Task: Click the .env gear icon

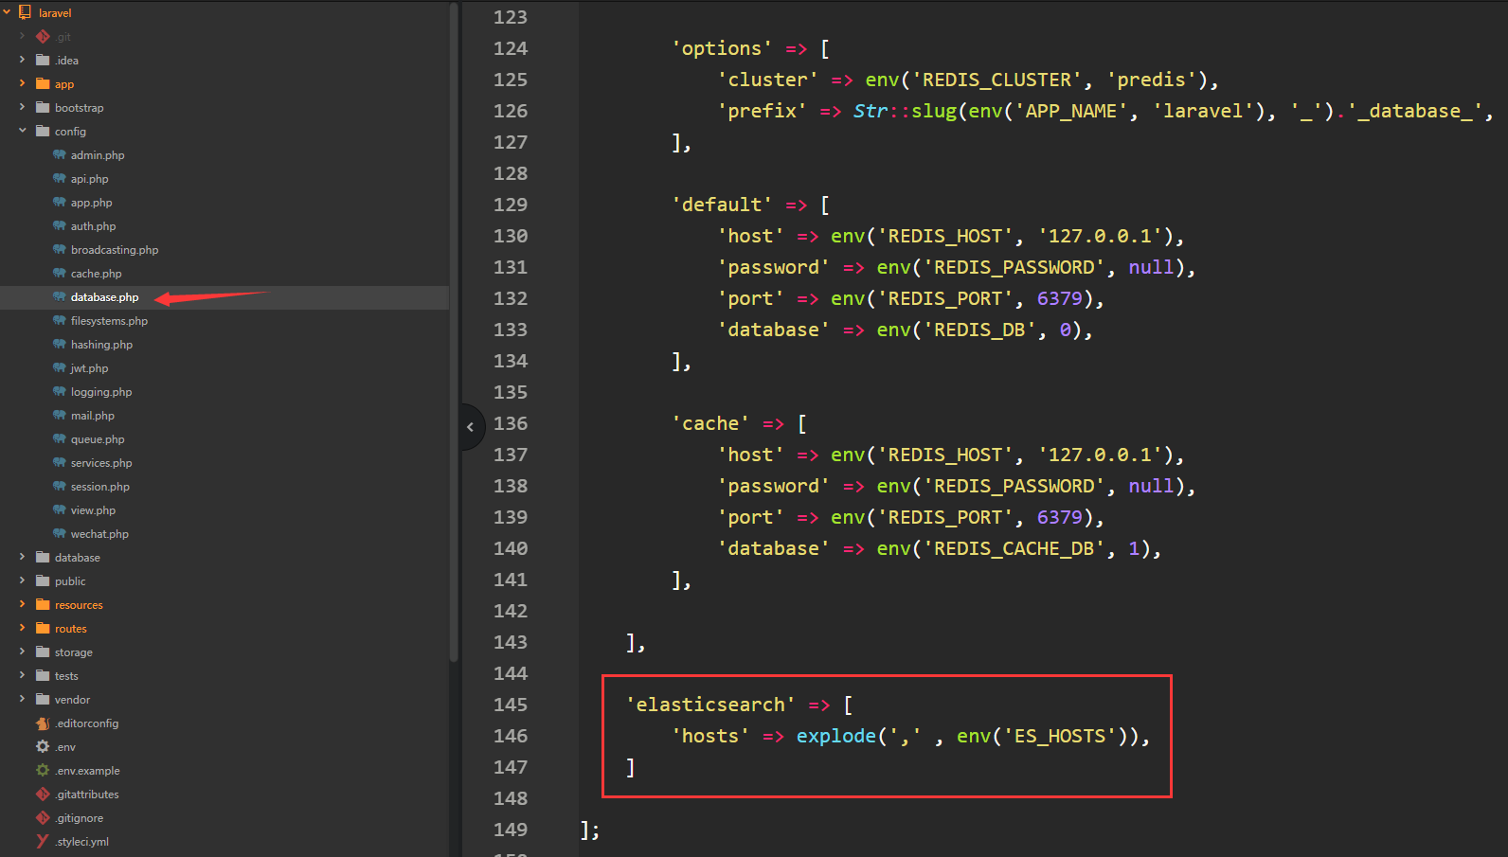Action: coord(43,746)
